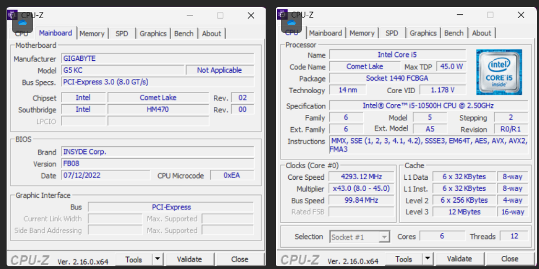Open the Memory tab in left window
Viewport: 539px width, 269px height.
92,33
